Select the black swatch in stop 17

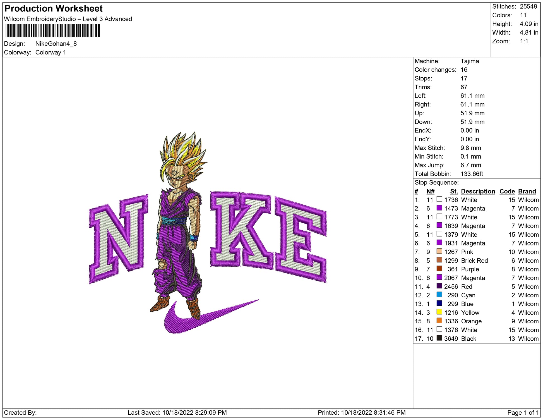(439, 338)
